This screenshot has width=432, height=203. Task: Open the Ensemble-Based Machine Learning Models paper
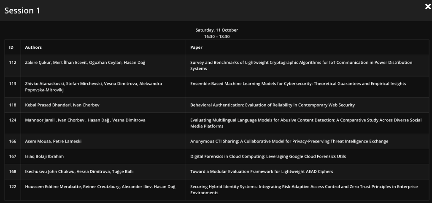[298, 84]
